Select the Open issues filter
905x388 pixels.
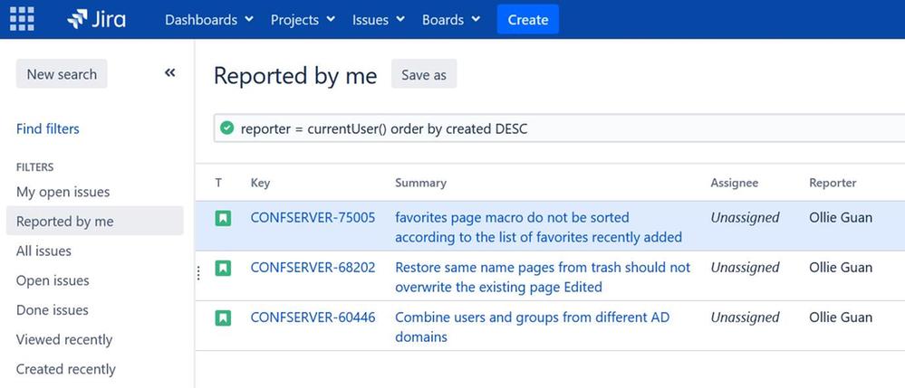[x=53, y=280]
